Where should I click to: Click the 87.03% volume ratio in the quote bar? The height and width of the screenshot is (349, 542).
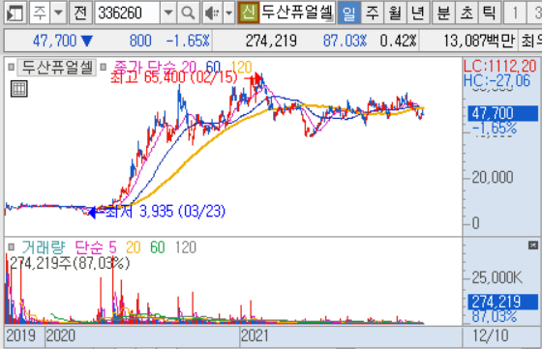pyautogui.click(x=345, y=41)
